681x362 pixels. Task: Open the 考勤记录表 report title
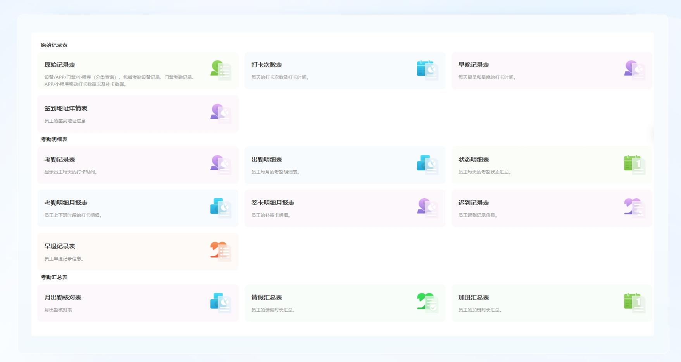(x=60, y=160)
